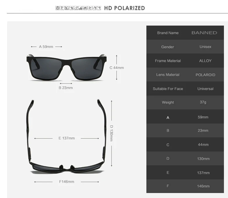Click the A 59mm dimension label
This screenshot has width=228, height=198.
tap(46, 46)
